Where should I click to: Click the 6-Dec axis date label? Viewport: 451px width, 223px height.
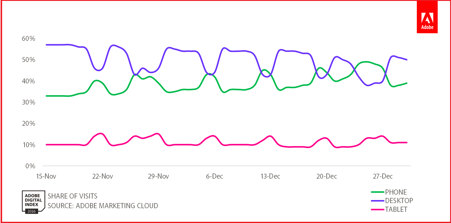[x=214, y=176]
